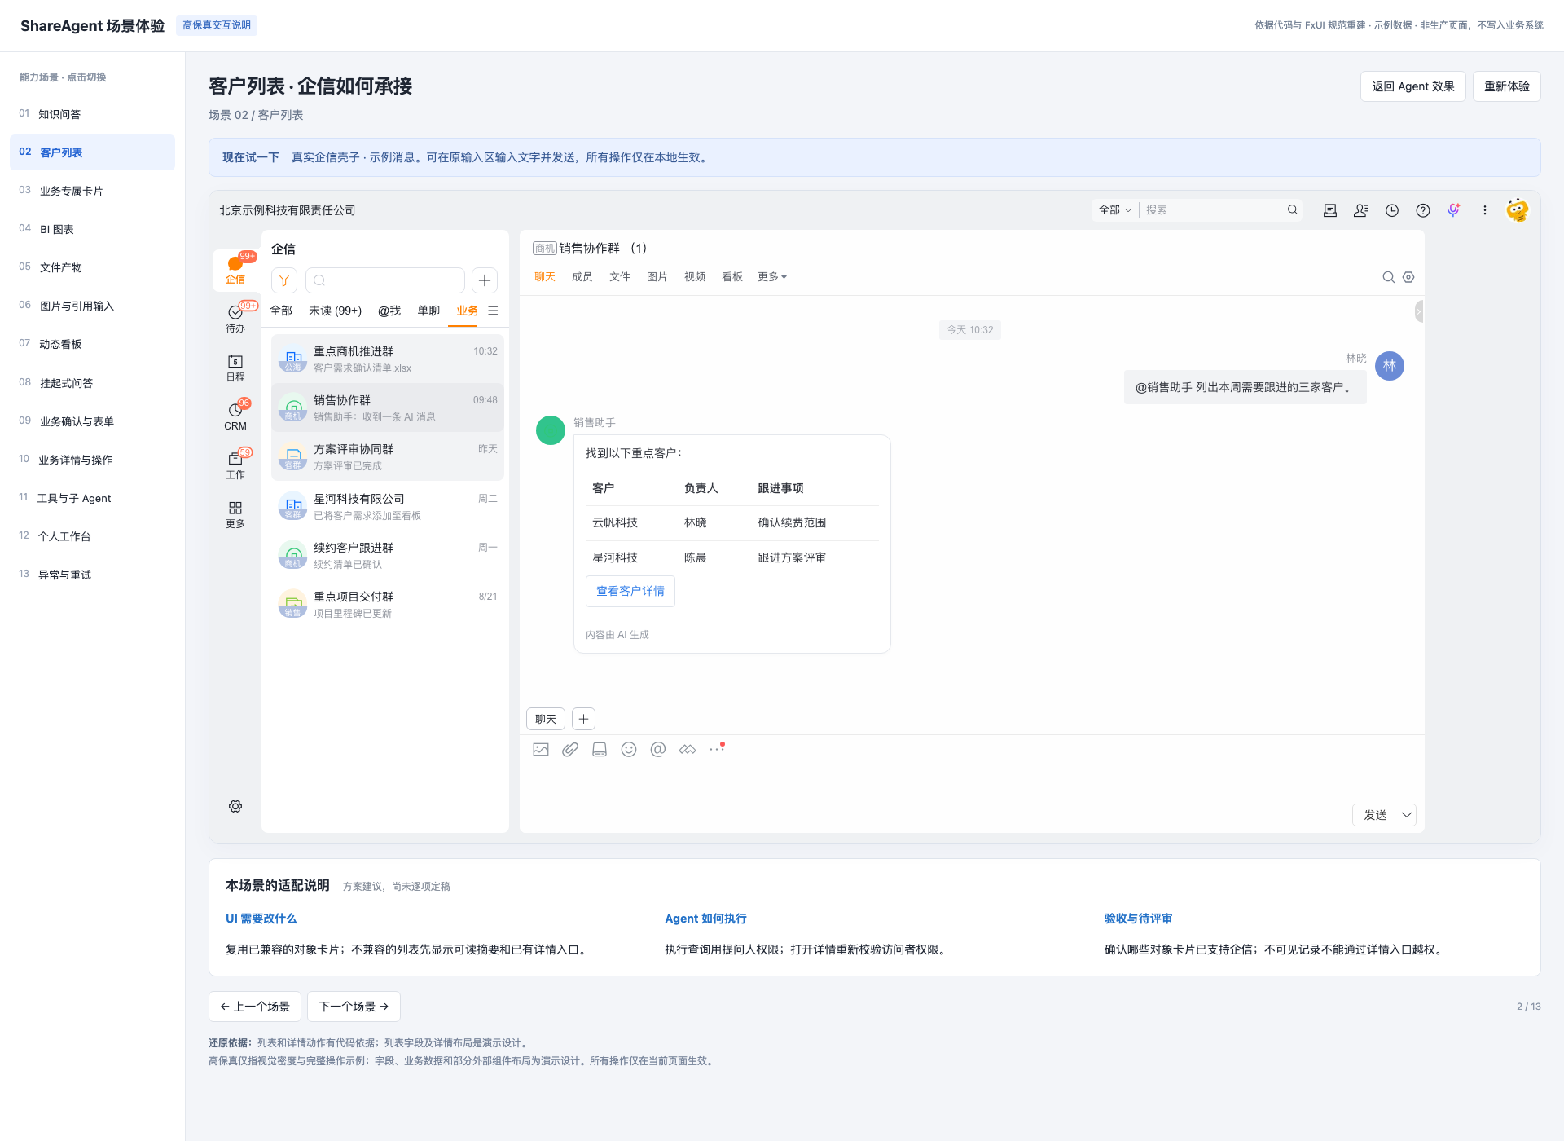The width and height of the screenshot is (1564, 1141).
Task: Select the 未读 (99+) filter tab
Action: [336, 311]
